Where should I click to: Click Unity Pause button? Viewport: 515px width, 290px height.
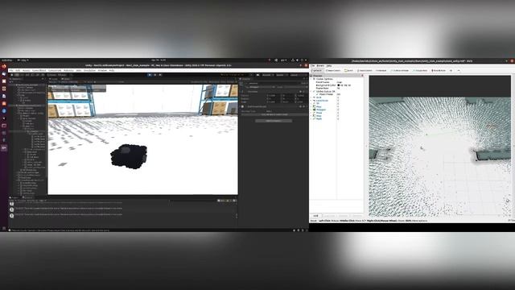[x=154, y=75]
